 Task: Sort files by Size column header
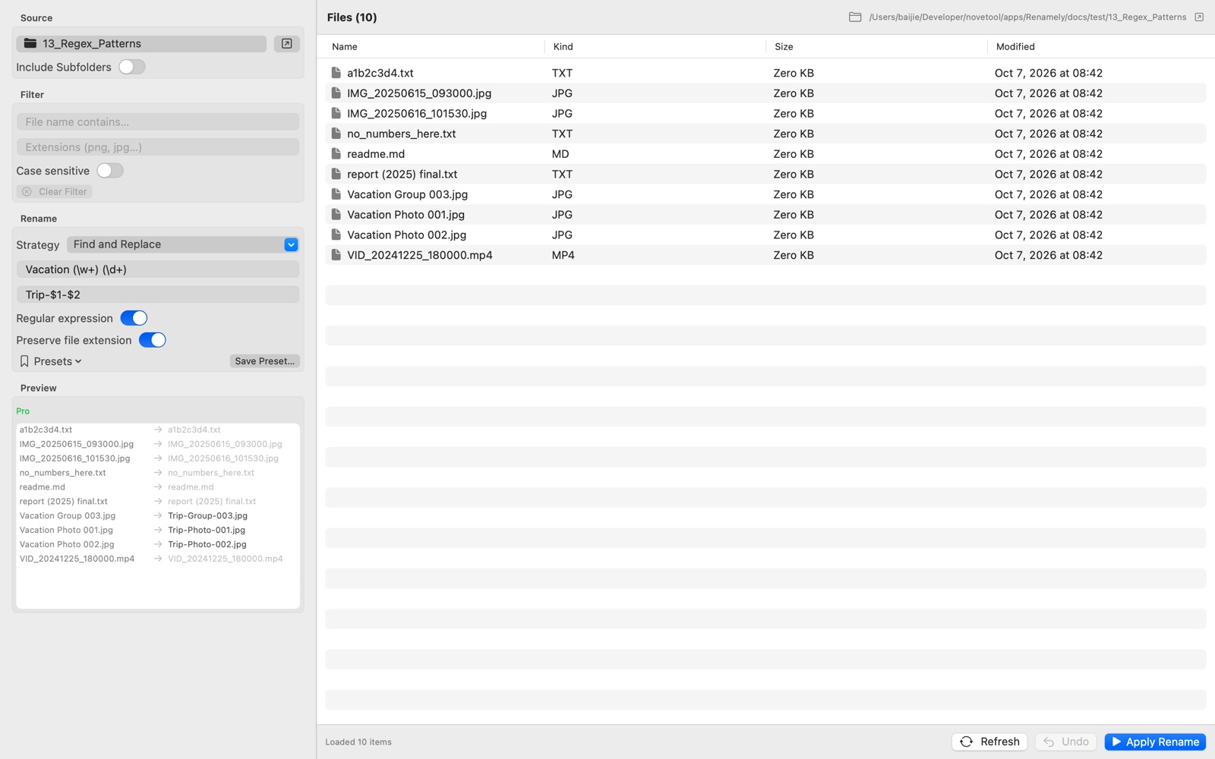784,46
